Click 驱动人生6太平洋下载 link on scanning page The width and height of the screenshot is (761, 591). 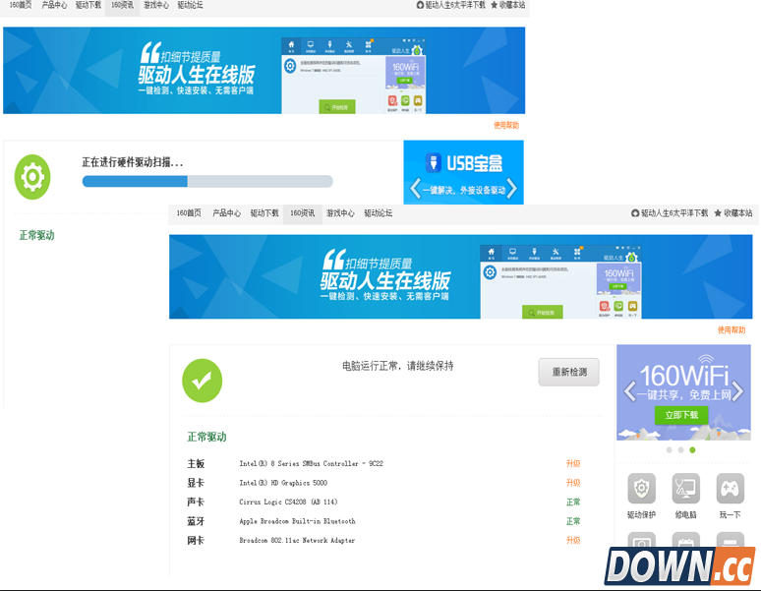tap(451, 5)
